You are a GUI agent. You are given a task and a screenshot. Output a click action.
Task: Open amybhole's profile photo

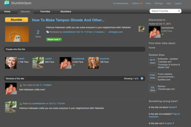pyautogui.click(x=93, y=63)
